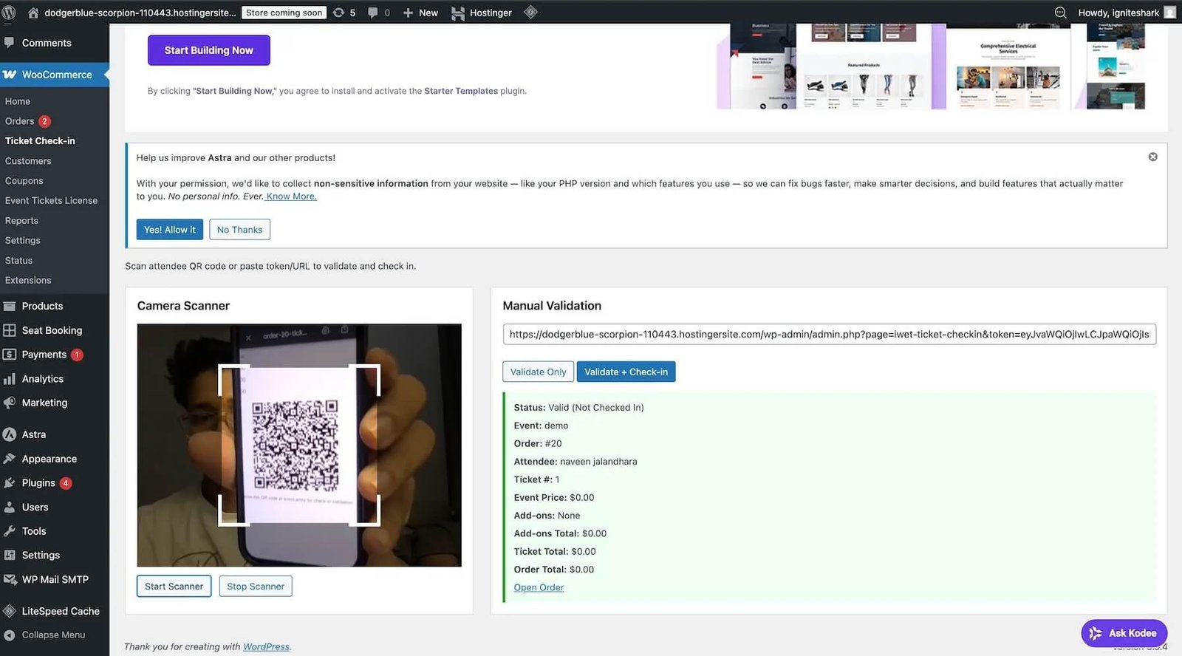1182x656 pixels.
Task: Click the No Thanks button
Action: point(239,230)
